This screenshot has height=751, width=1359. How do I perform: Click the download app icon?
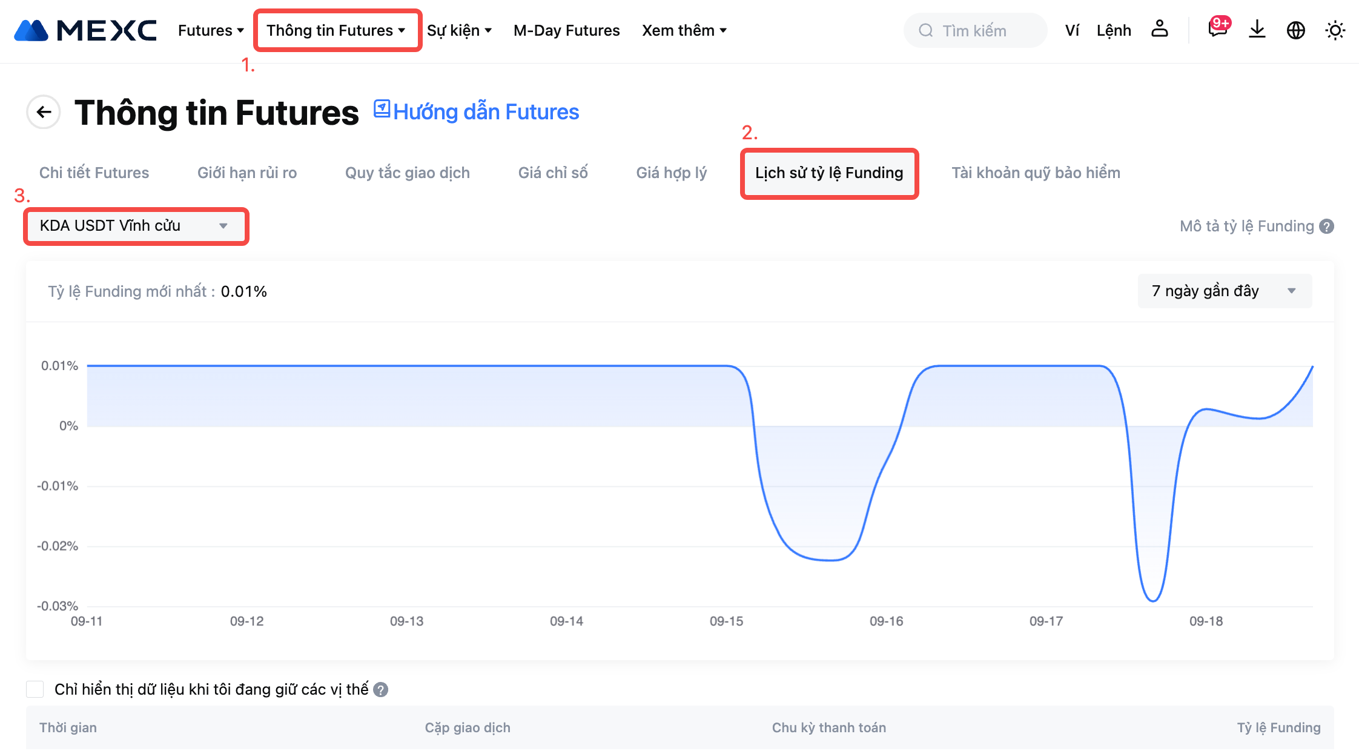pyautogui.click(x=1257, y=29)
